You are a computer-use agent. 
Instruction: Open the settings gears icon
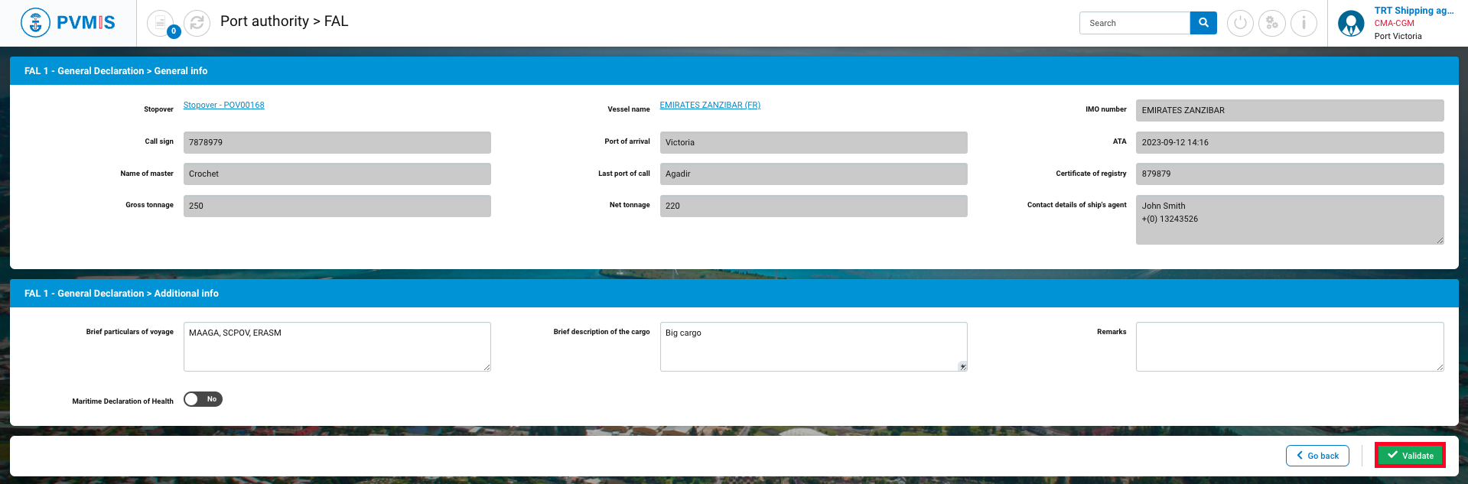[x=1272, y=23]
